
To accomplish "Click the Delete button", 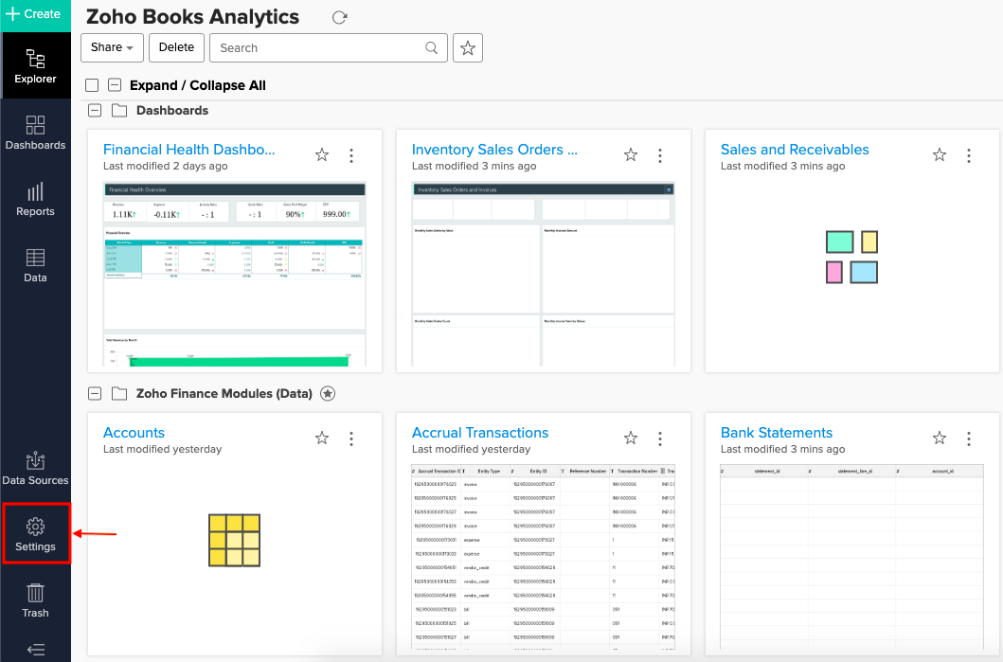I will (x=176, y=47).
